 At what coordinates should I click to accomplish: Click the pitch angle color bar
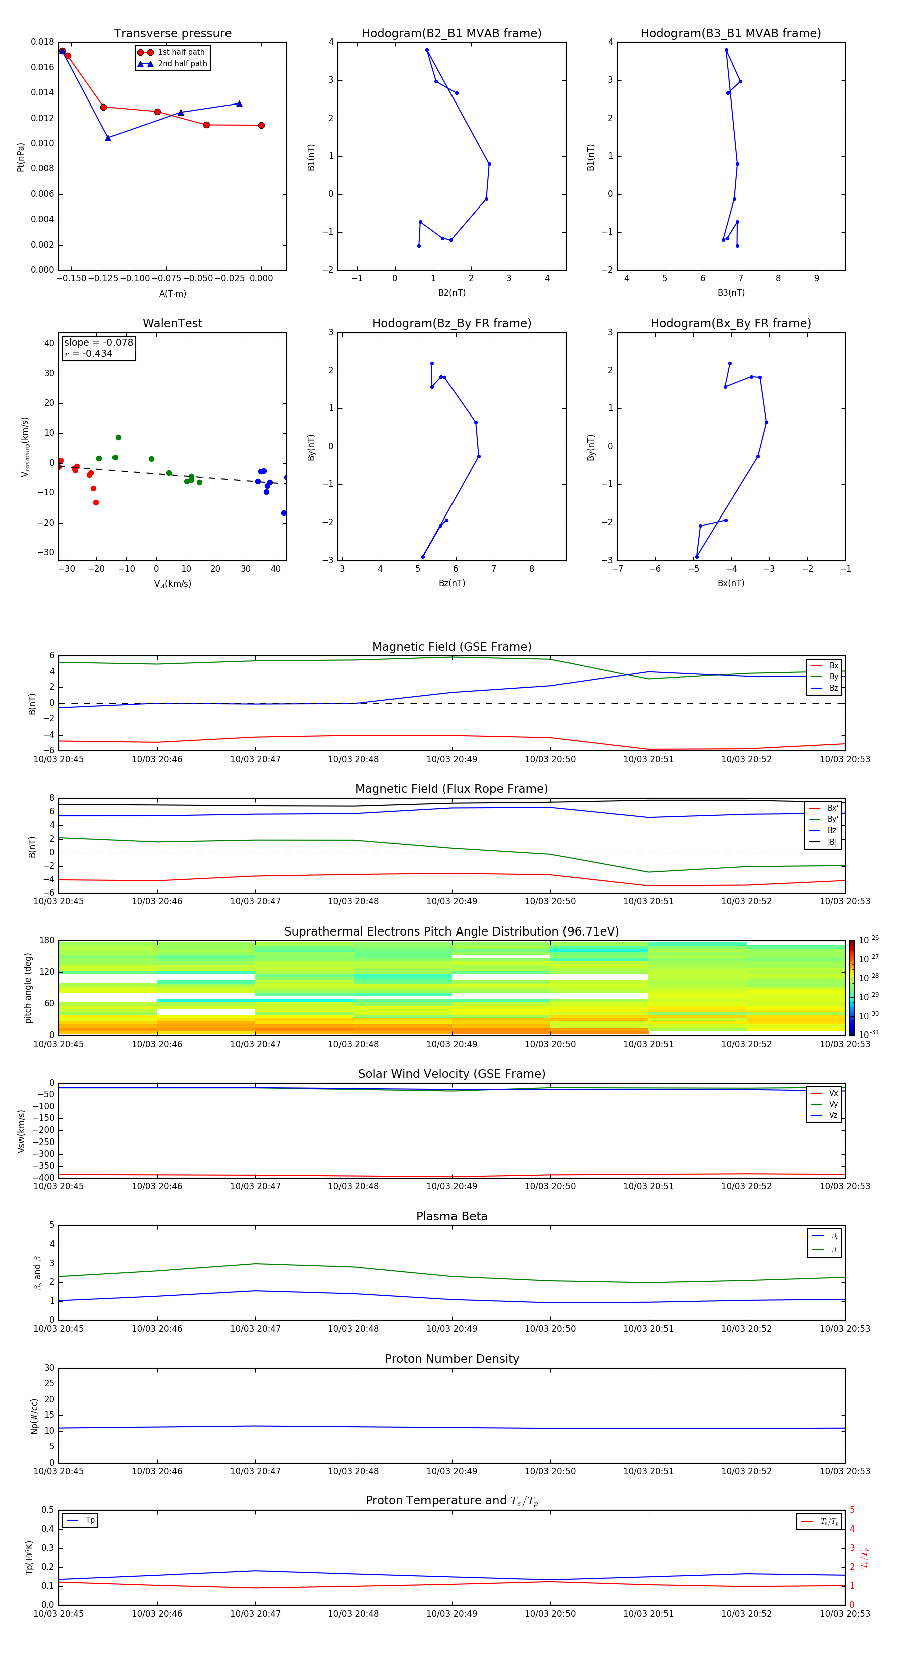[852, 988]
